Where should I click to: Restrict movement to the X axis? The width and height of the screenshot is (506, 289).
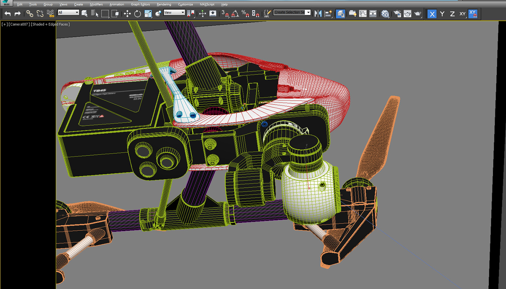[x=432, y=13]
